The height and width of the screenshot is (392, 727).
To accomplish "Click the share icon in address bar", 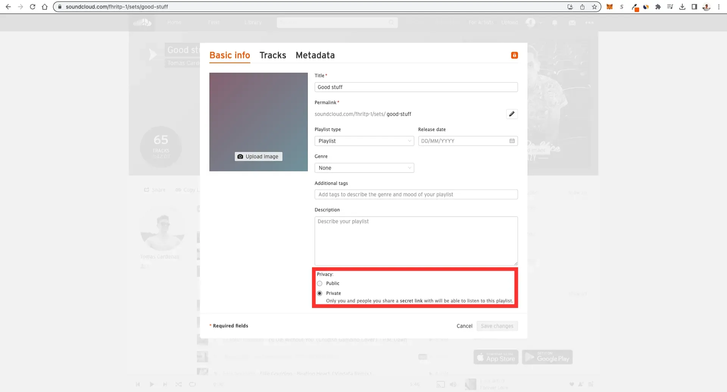I will [x=582, y=6].
